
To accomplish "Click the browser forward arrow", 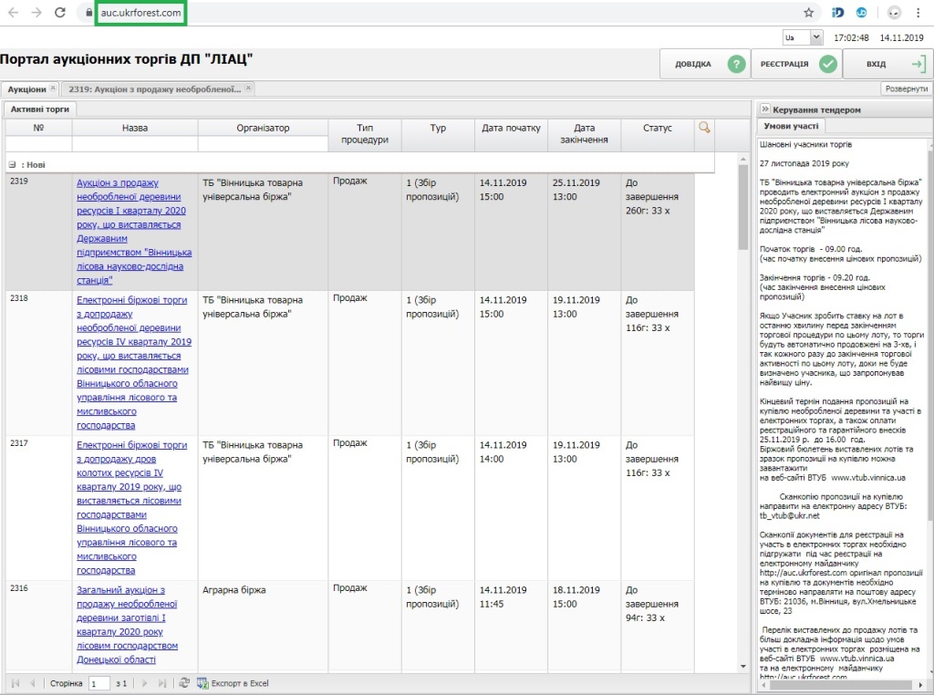I will point(36,13).
